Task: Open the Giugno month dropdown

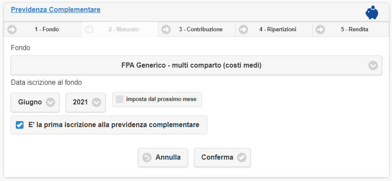Action: click(x=36, y=102)
